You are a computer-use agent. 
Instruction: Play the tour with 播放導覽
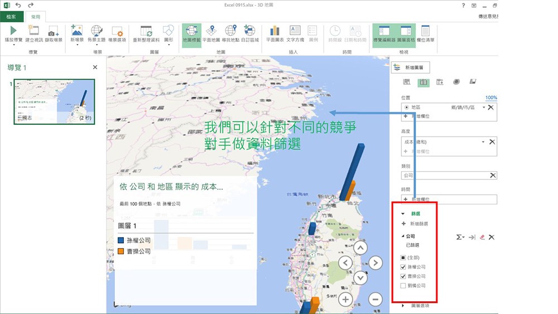click(13, 35)
